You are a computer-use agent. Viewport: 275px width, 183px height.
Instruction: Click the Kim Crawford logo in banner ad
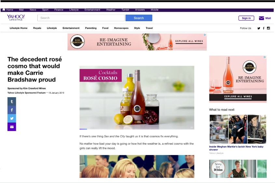click(x=77, y=42)
